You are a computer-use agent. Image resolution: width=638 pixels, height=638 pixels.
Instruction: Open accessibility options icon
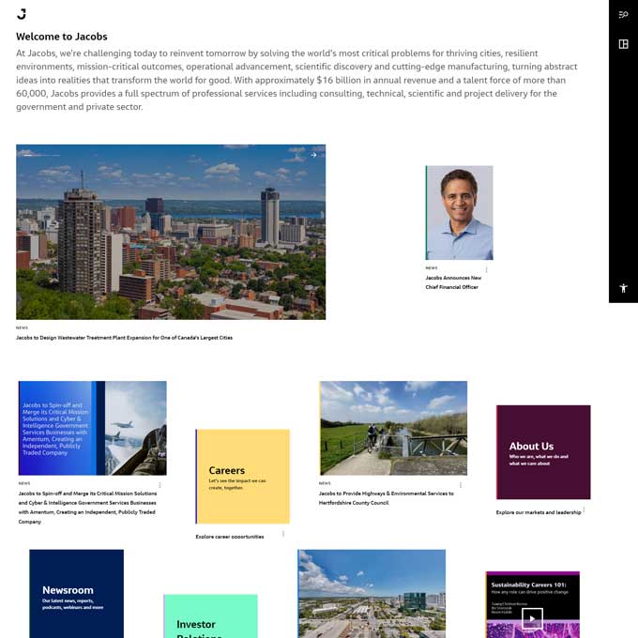point(623,288)
